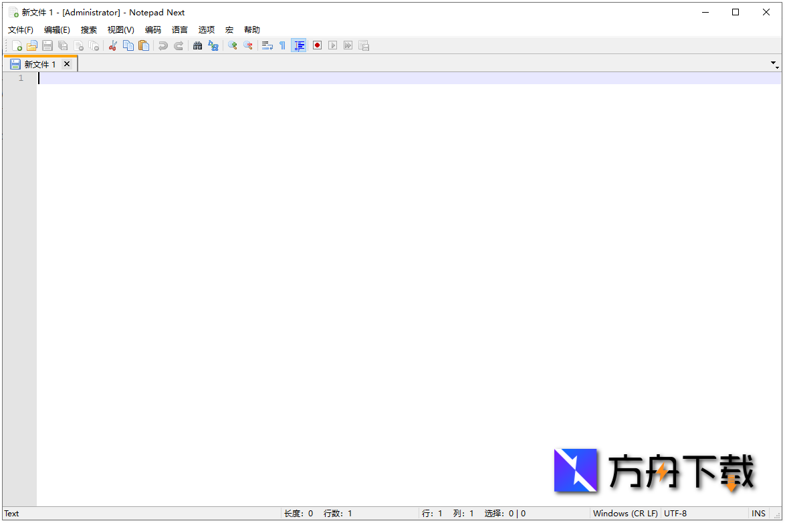The height and width of the screenshot is (523, 785).
Task: Open Find with the binoculars icon
Action: click(197, 45)
